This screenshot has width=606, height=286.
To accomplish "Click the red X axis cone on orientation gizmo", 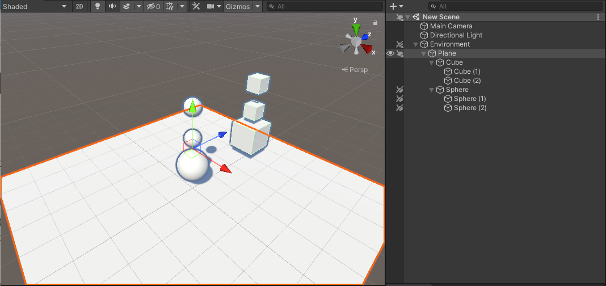I will (x=367, y=49).
